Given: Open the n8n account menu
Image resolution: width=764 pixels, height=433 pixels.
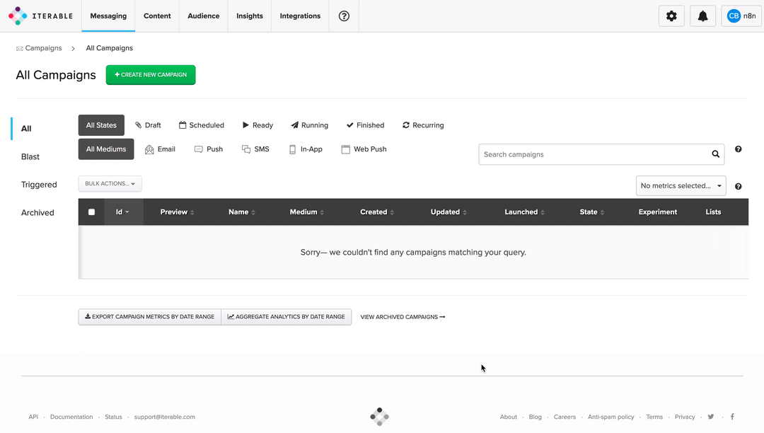Looking at the screenshot, I should coord(741,16).
